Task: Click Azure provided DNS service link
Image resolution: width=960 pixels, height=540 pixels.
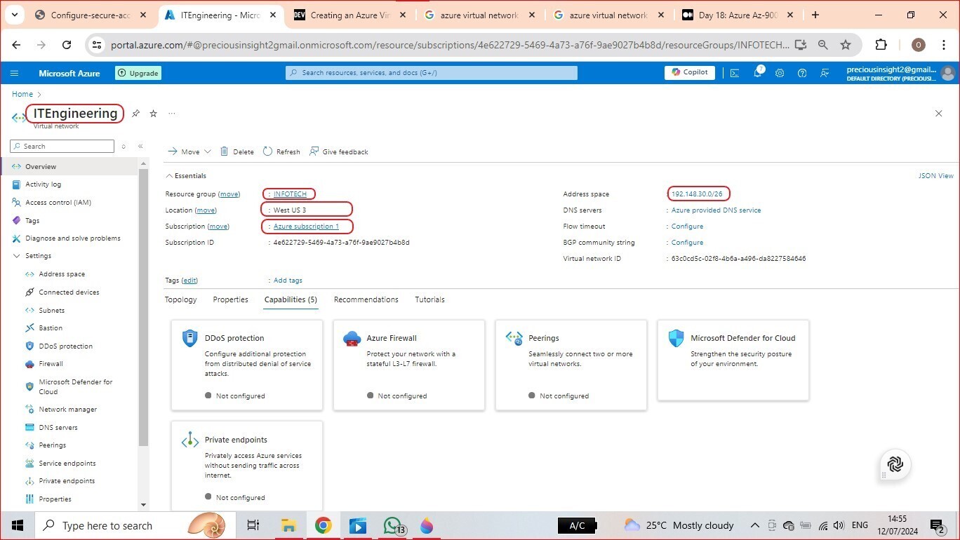Action: [716, 210]
